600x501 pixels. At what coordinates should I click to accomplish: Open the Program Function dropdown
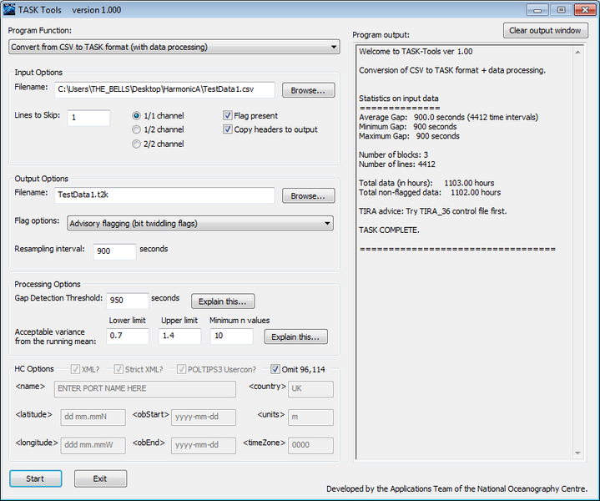tap(174, 47)
